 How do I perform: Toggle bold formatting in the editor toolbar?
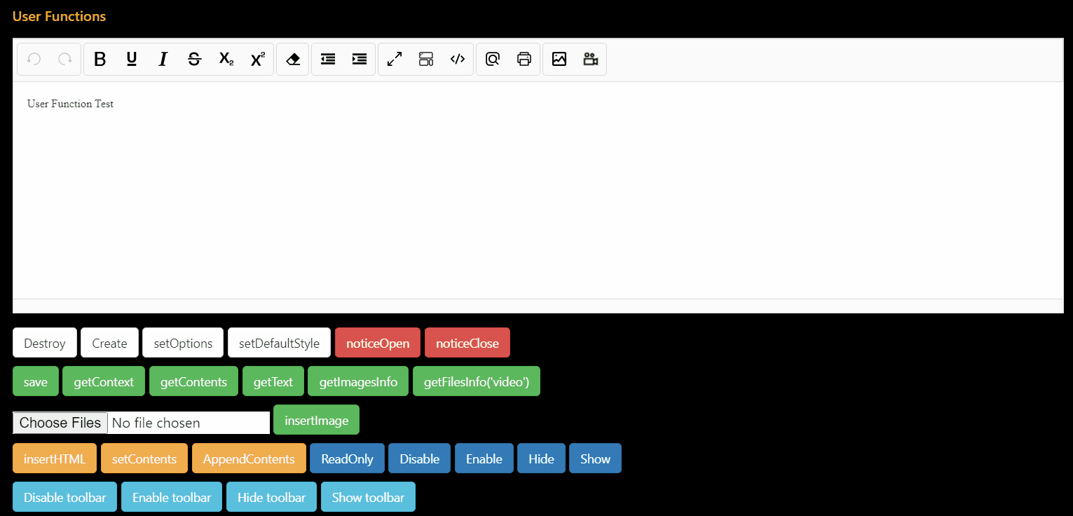100,59
